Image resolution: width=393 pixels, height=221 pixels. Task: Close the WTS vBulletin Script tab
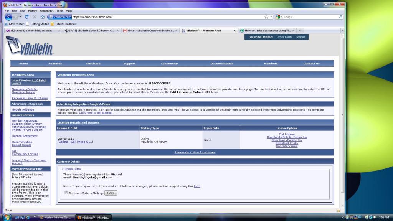[117, 31]
